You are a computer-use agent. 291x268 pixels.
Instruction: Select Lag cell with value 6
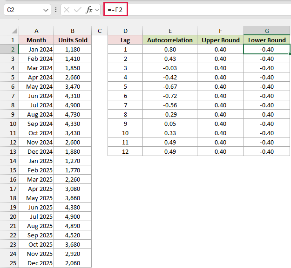coord(125,96)
